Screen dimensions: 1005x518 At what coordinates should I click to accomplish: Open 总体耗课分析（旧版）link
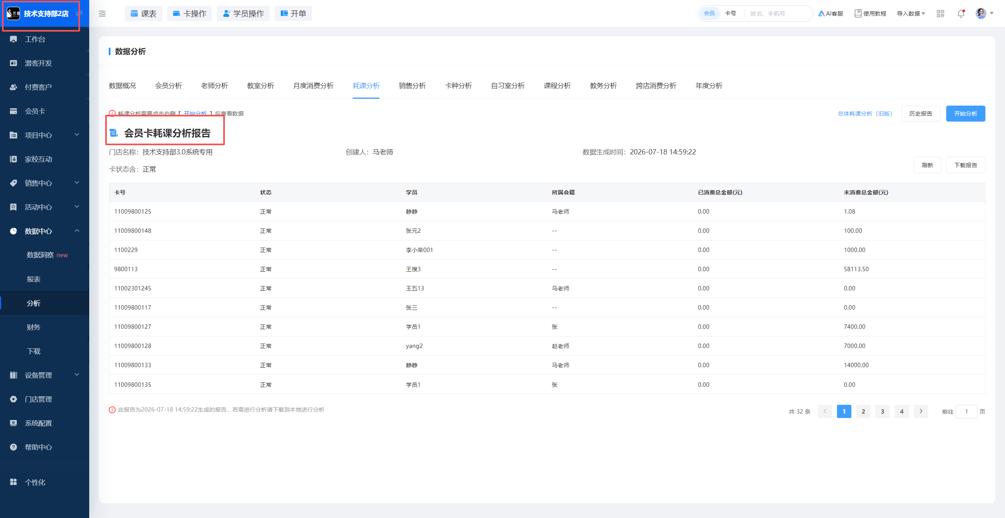click(865, 114)
